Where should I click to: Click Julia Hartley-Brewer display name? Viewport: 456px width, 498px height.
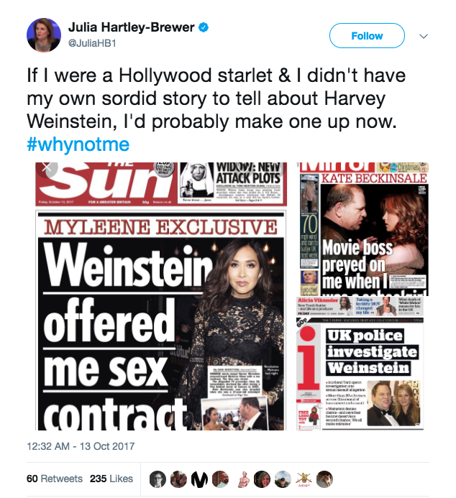click(131, 27)
